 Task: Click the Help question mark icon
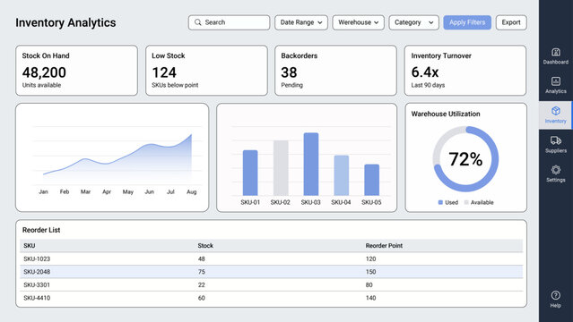tap(555, 294)
